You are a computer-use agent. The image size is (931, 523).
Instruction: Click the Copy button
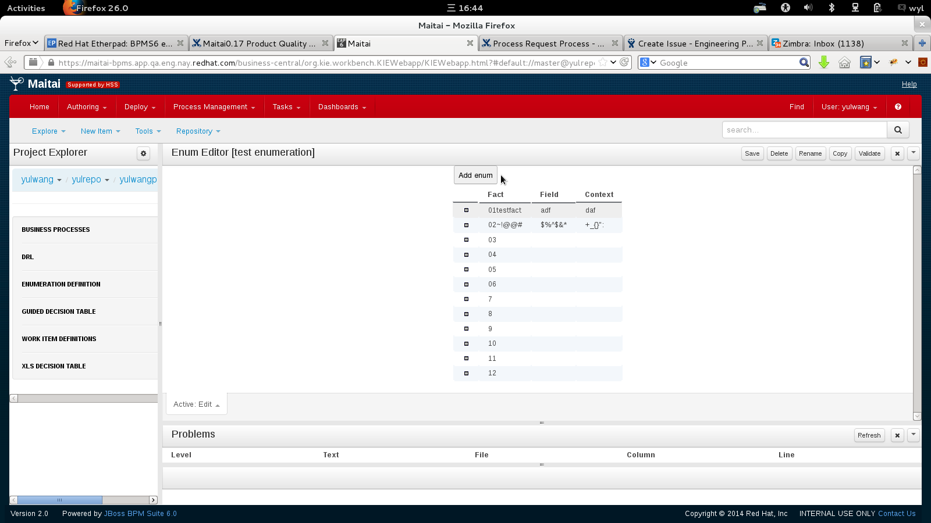click(840, 153)
